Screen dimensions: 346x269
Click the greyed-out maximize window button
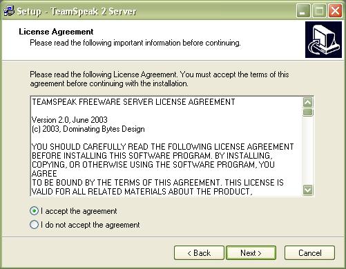pyautogui.click(x=319, y=11)
